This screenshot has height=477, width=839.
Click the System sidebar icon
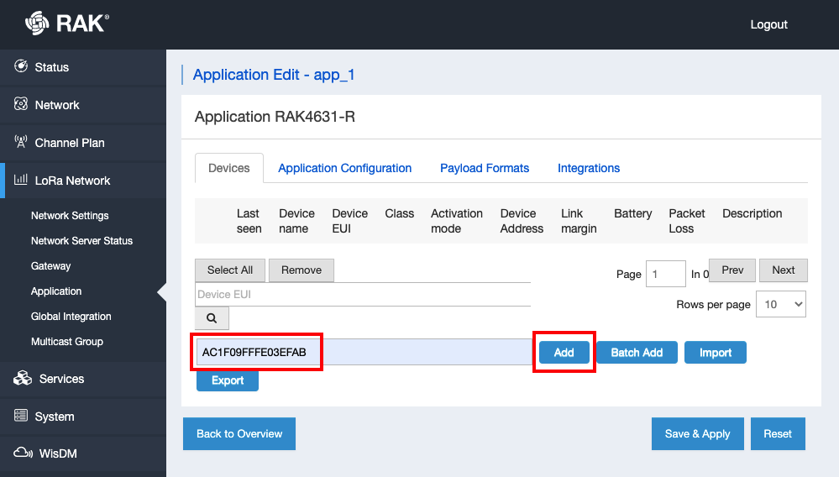(21, 415)
